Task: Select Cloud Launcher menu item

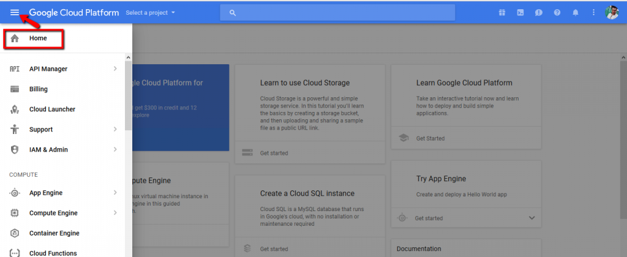Action: 53,109
